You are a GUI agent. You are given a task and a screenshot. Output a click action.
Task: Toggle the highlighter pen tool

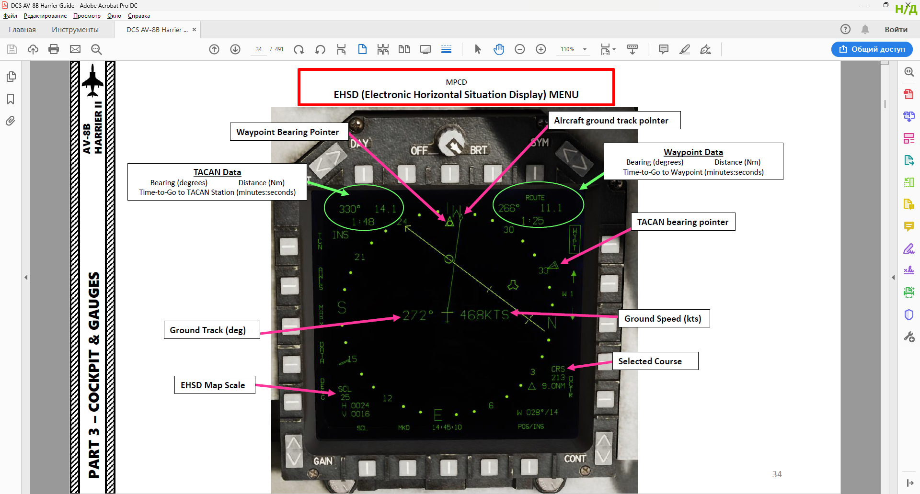(x=685, y=49)
